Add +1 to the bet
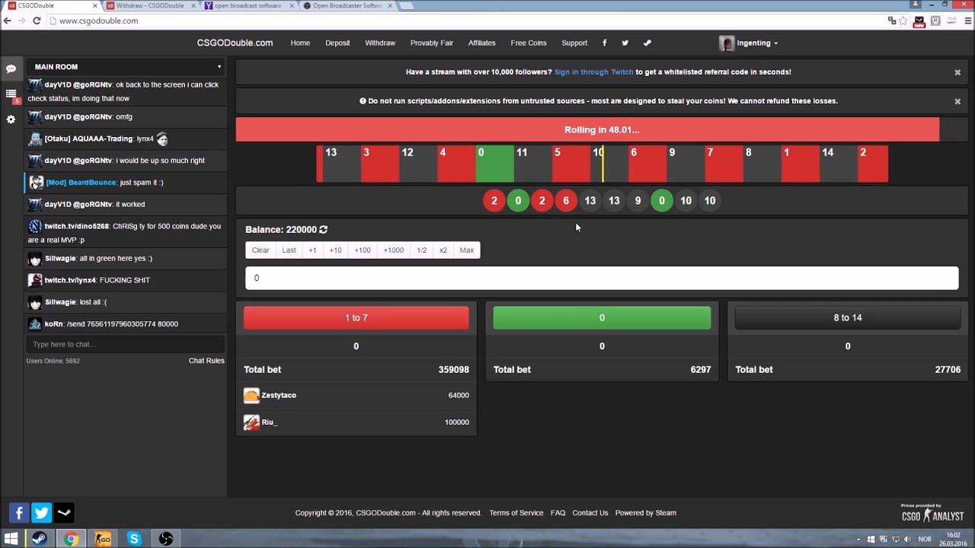This screenshot has height=548, width=975. 312,250
